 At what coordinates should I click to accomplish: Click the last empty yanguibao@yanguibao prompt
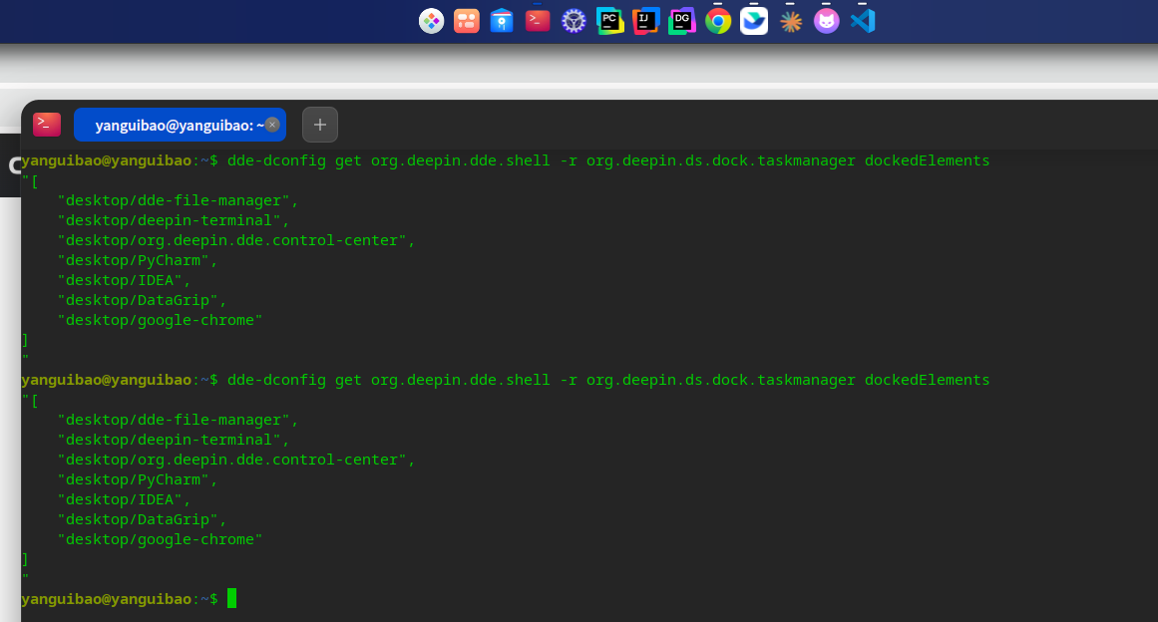click(120, 599)
